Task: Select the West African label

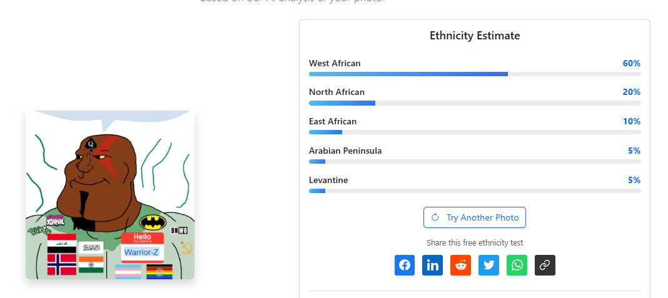Action: click(x=335, y=63)
